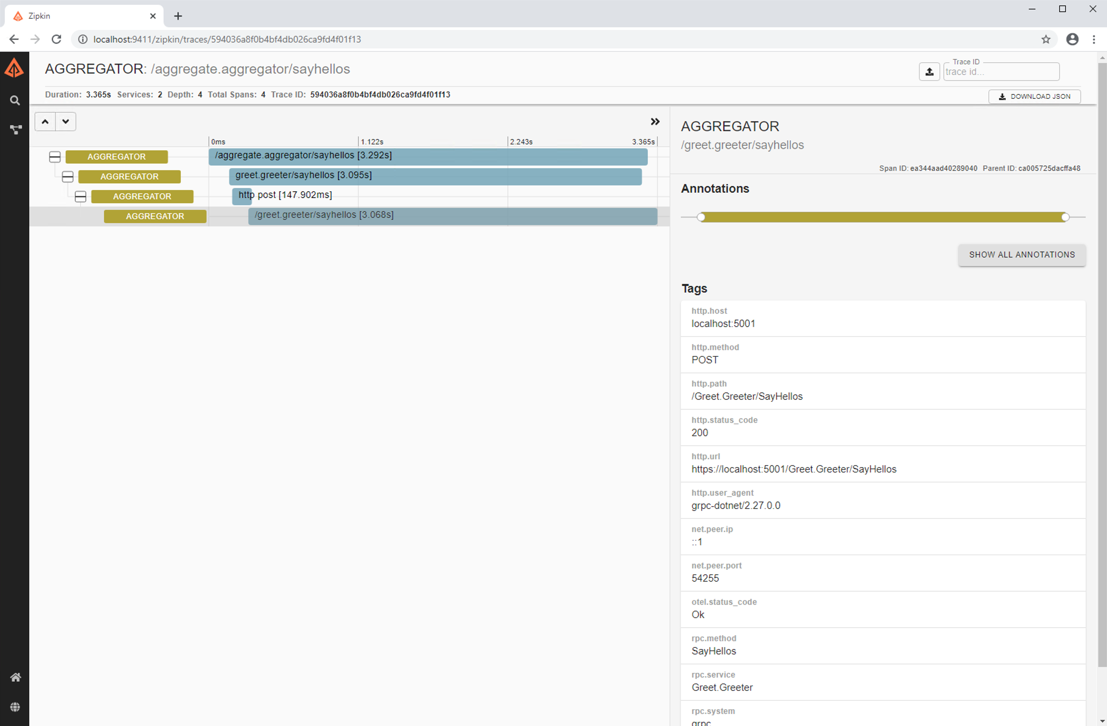
Task: Bookmark this page with the star icon
Action: [x=1045, y=39]
